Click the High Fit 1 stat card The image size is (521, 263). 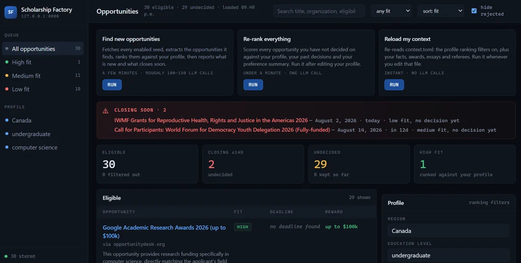[465, 164]
